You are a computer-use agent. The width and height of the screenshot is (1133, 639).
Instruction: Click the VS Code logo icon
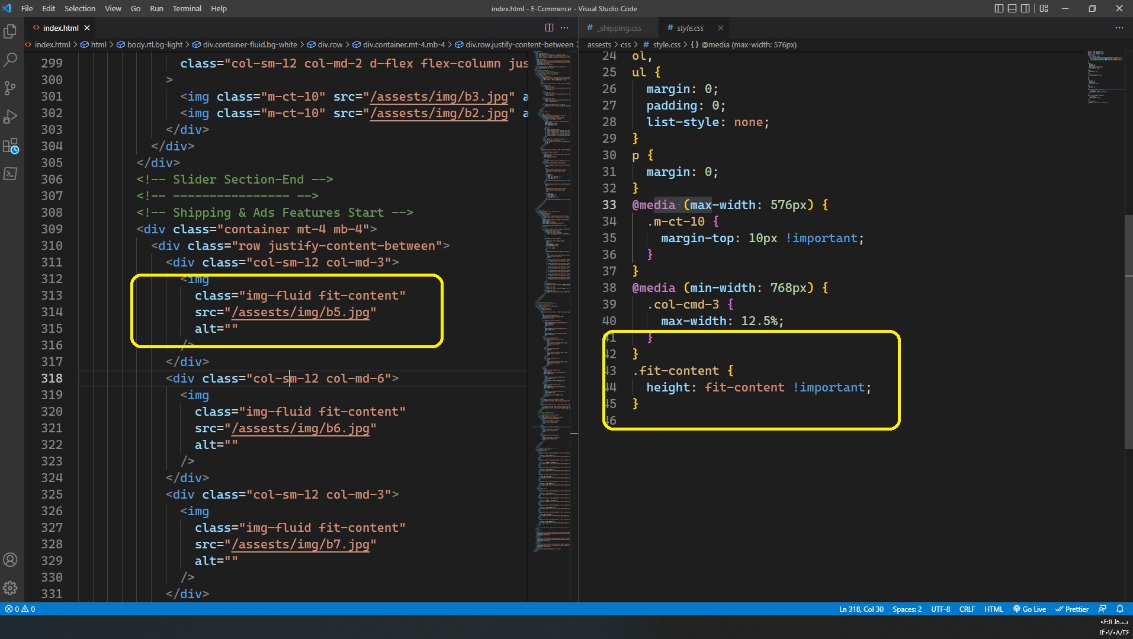[7, 8]
